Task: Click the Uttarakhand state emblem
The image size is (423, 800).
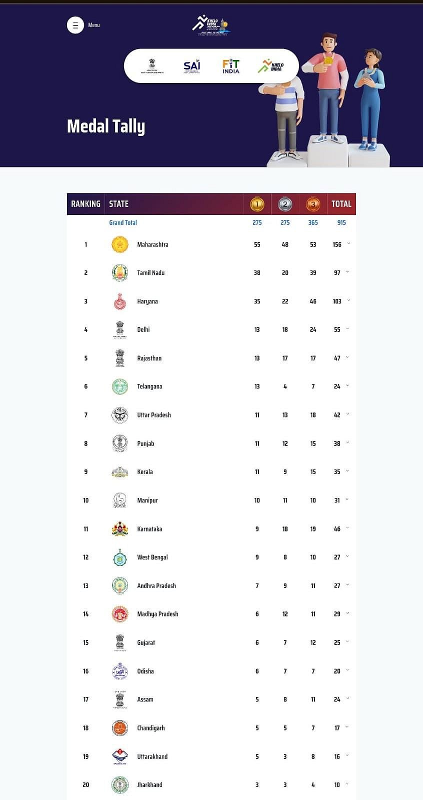Action: (x=120, y=756)
